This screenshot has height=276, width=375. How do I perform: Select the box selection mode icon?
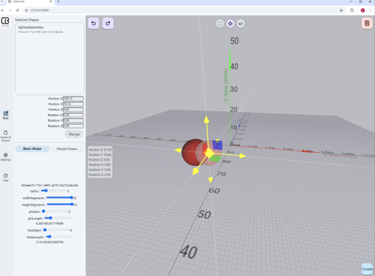point(220,24)
